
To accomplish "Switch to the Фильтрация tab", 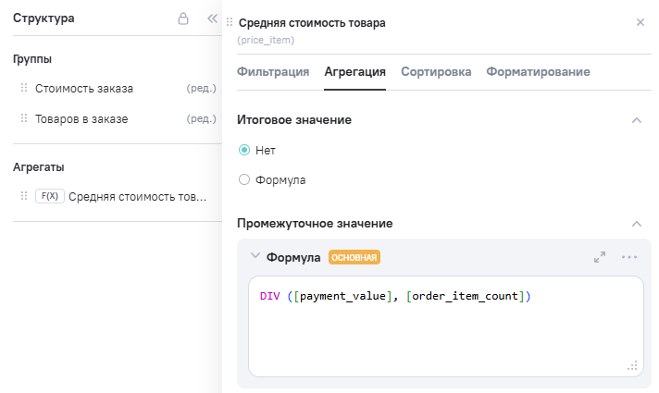I will [273, 72].
